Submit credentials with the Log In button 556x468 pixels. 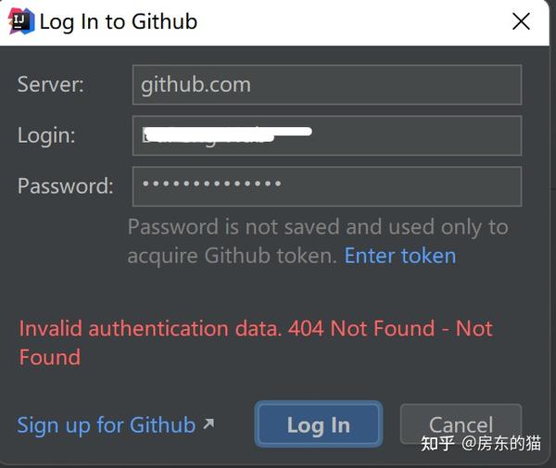(319, 424)
